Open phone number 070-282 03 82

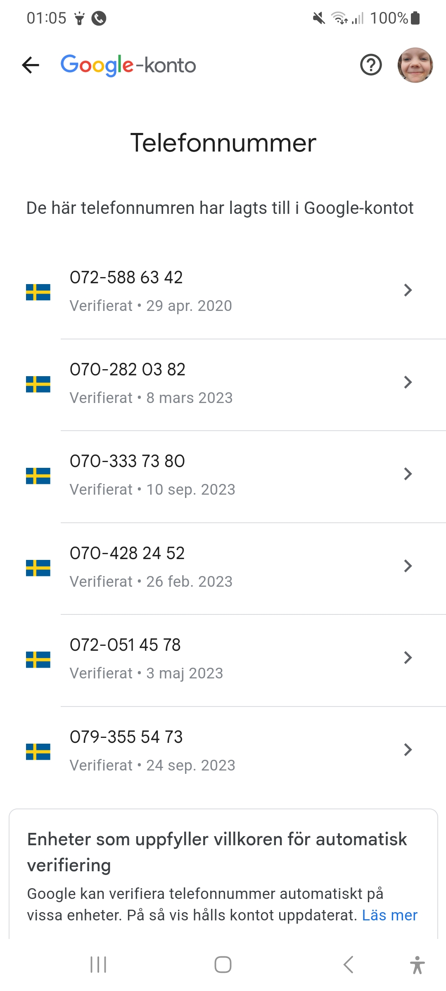tap(127, 370)
